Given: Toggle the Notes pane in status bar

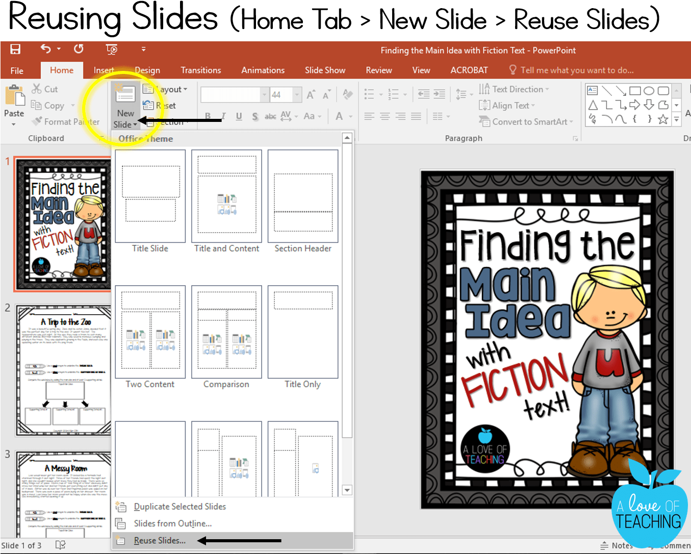Looking at the screenshot, I should pos(616,545).
